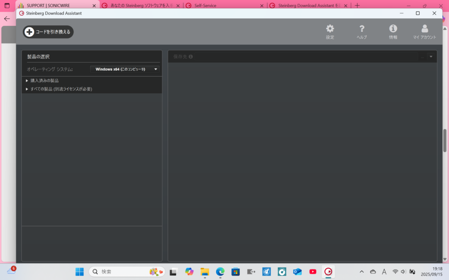Click the Windows taskbar 検索 search box
Screen dimensions: 449x280
click(x=126, y=272)
